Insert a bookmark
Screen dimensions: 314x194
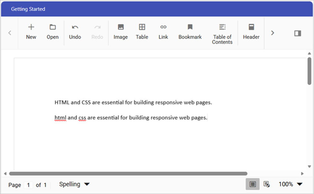(x=190, y=32)
